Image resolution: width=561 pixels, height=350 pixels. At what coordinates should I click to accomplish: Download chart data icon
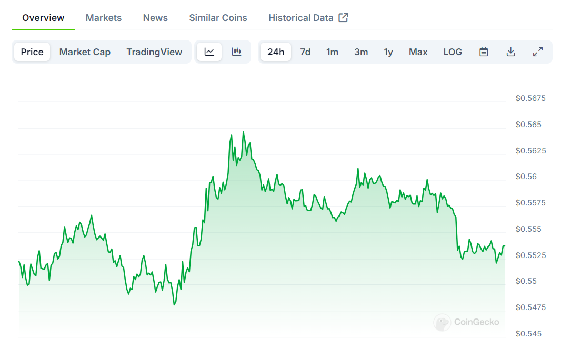point(510,52)
